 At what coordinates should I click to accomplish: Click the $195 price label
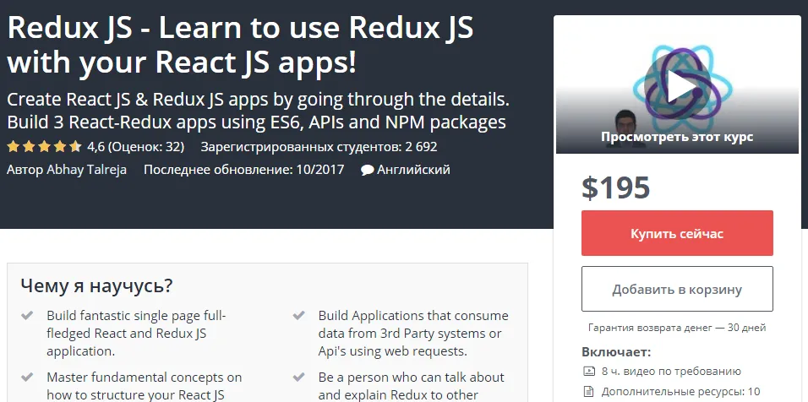616,187
